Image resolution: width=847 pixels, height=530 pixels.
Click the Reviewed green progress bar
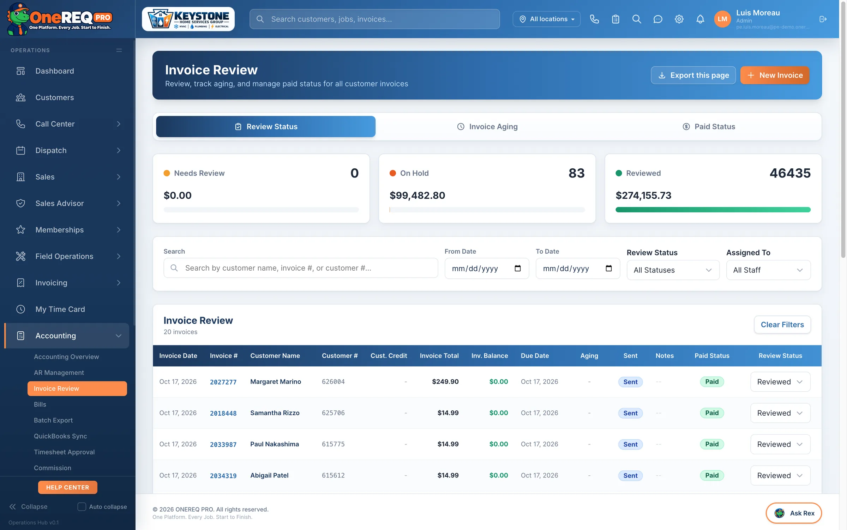pos(713,210)
